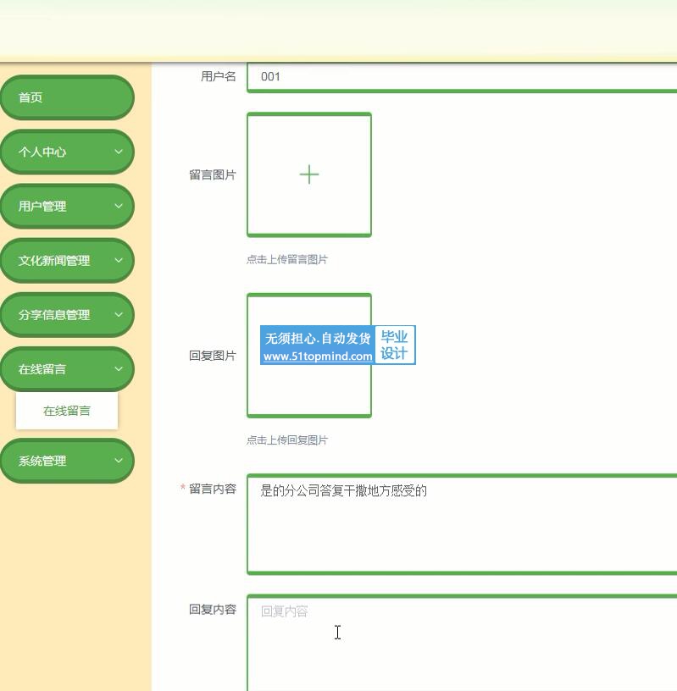This screenshot has height=691, width=677.
Task: Click the 回复内容 text area
Action: pos(462,643)
